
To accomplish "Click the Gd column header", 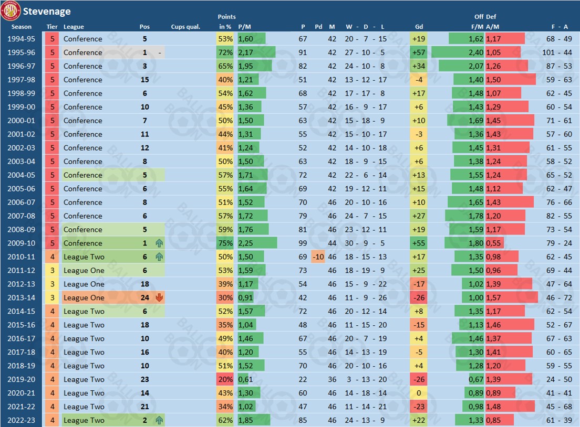I will click(x=419, y=27).
